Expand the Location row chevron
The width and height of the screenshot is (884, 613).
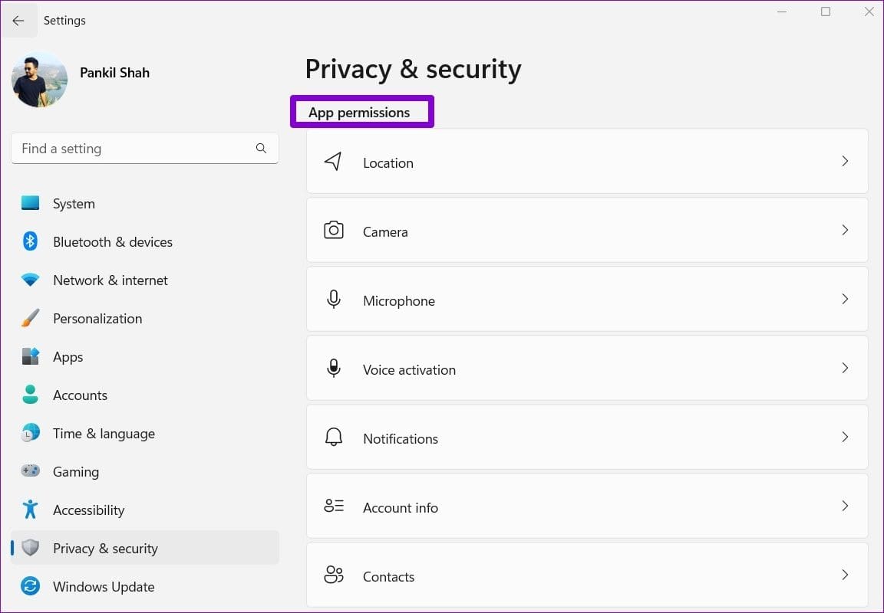click(x=845, y=161)
